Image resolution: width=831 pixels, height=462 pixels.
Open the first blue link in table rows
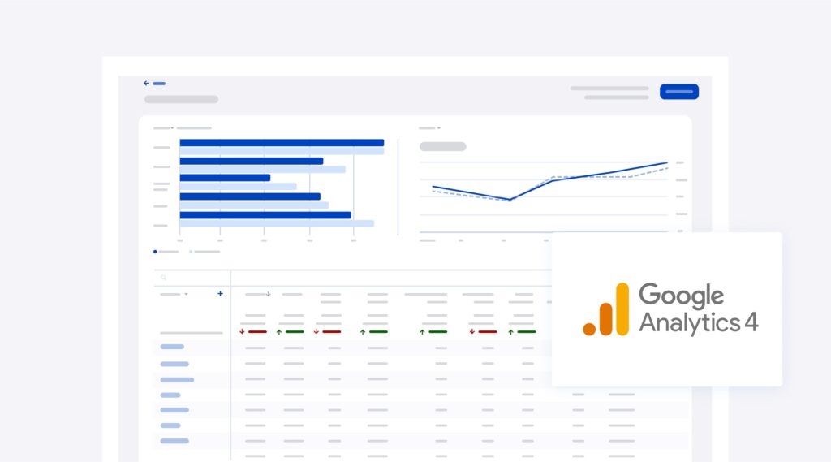pyautogui.click(x=172, y=347)
